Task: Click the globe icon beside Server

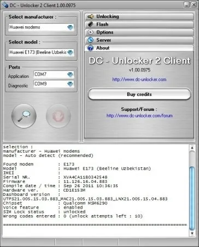Action: point(90,40)
